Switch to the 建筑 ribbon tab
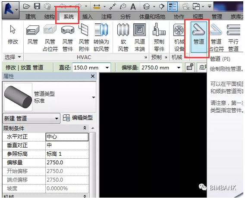This screenshot has height=198, width=245. 31,16
